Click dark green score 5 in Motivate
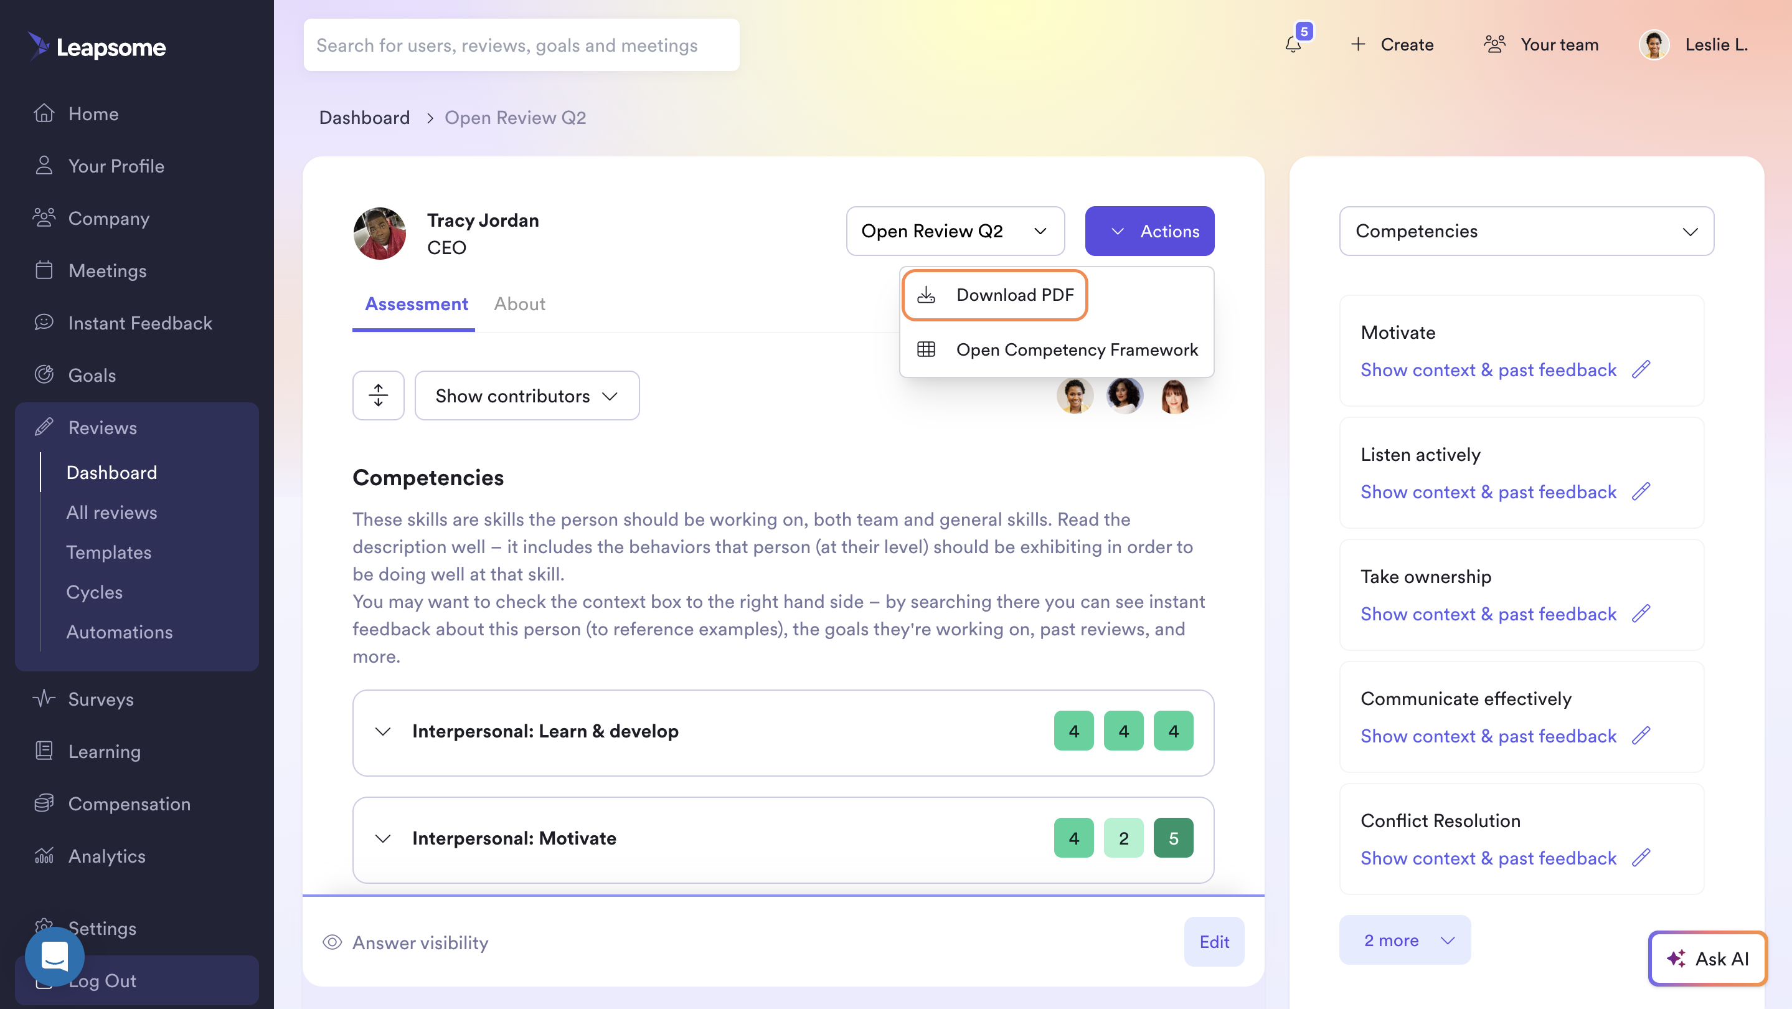This screenshot has width=1792, height=1009. click(x=1173, y=838)
